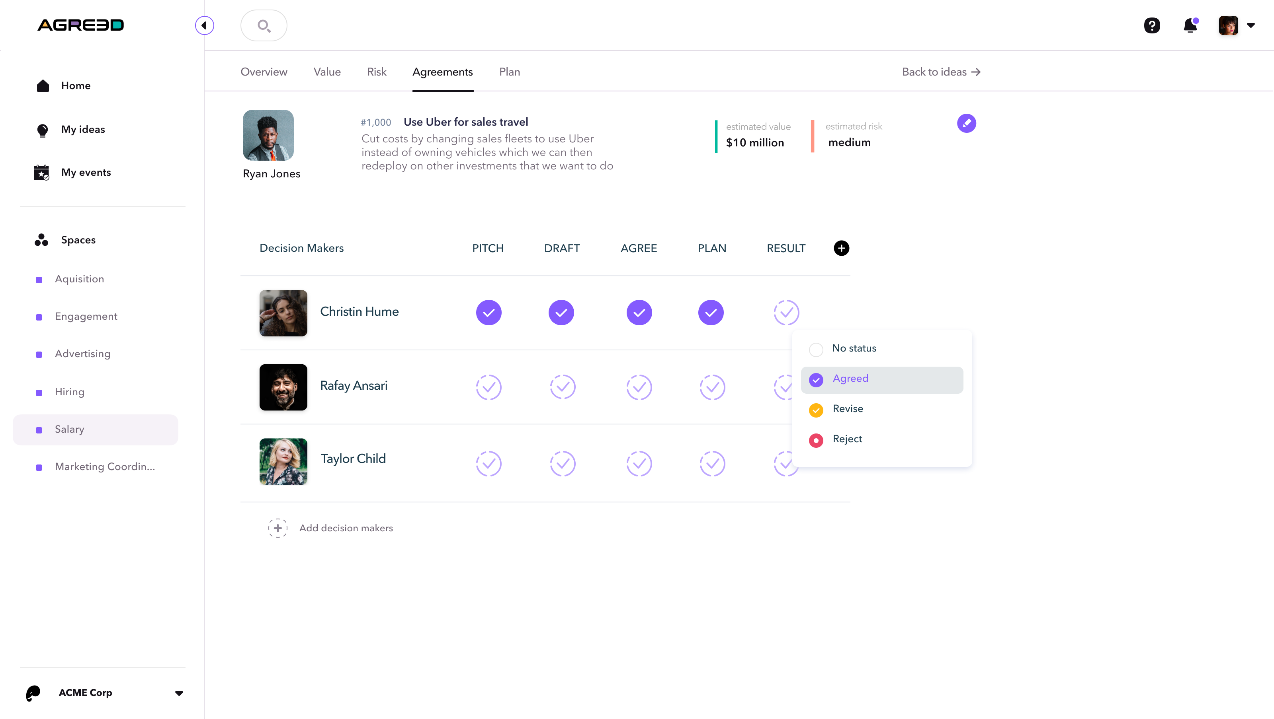Click the search magnifier icon
The image size is (1274, 719).
coord(264,26)
